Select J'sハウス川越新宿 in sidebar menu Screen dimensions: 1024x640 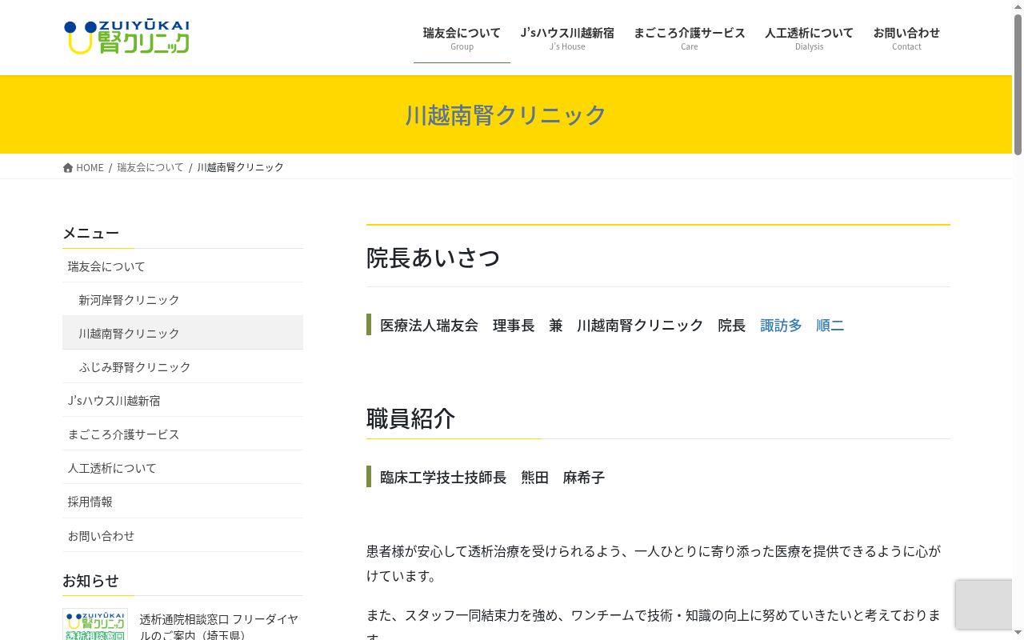[x=182, y=400]
